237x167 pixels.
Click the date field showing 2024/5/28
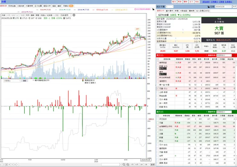click(x=221, y=7)
